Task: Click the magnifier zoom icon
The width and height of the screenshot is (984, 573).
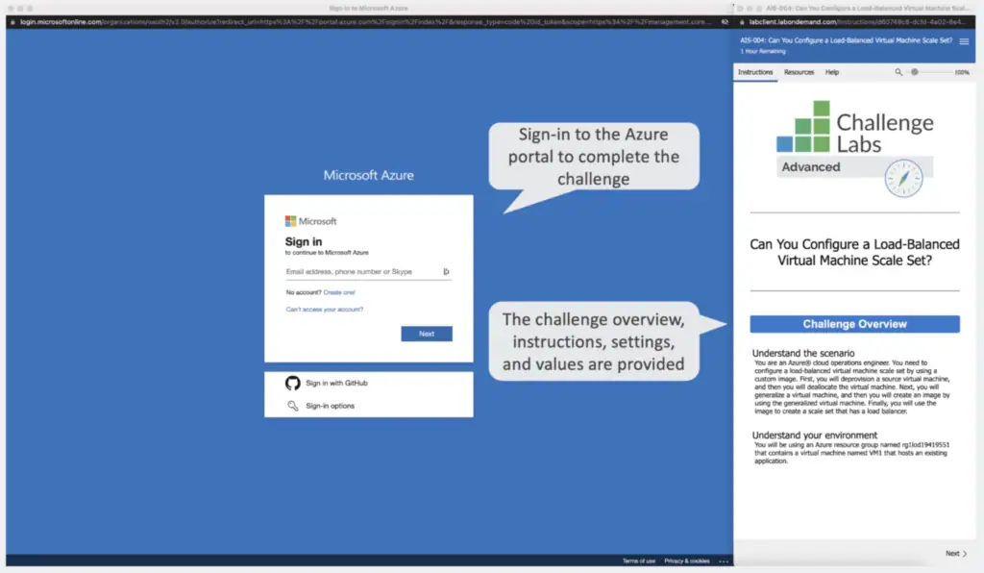Action: pyautogui.click(x=898, y=72)
